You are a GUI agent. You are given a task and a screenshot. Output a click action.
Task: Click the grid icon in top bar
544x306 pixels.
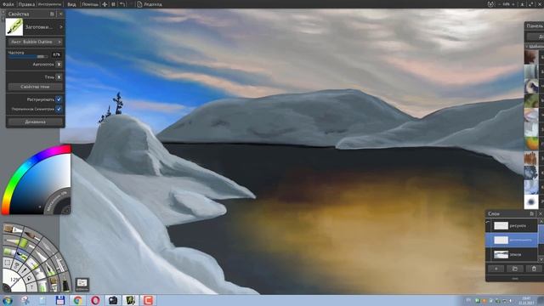[113, 4]
